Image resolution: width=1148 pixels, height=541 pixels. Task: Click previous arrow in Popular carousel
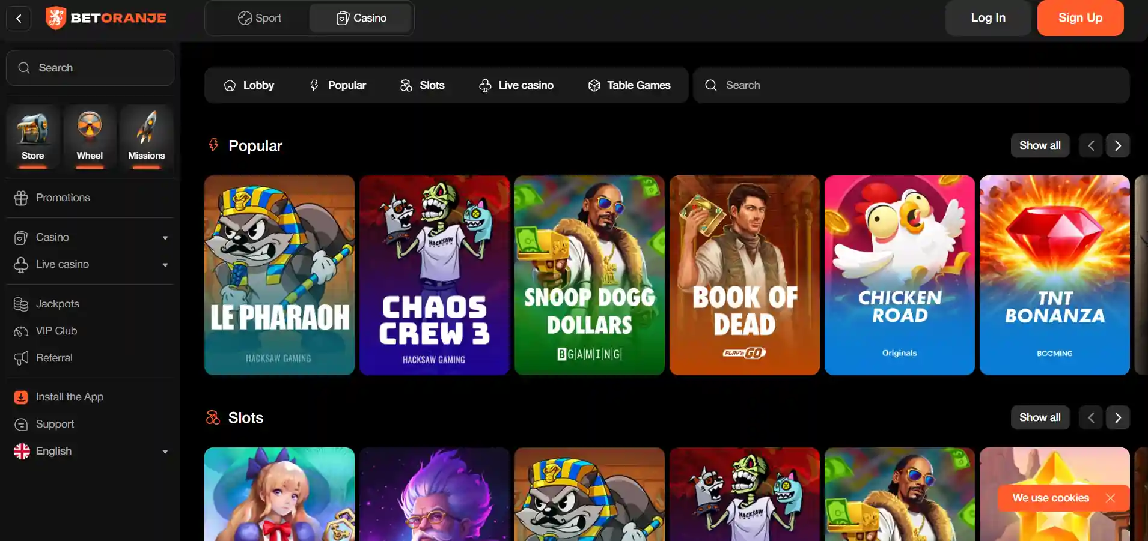click(1091, 145)
